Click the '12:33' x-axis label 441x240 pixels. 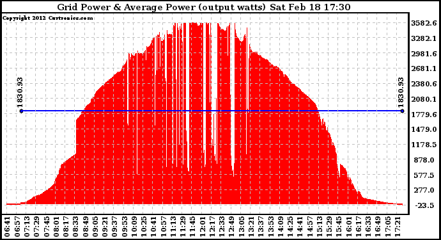pyautogui.click(x=222, y=227)
